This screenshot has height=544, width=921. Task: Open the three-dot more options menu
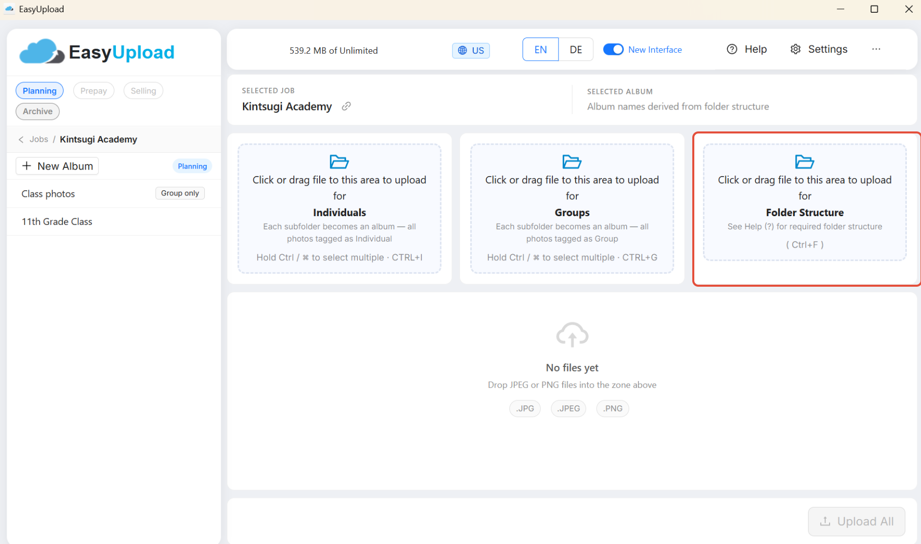[x=876, y=49]
